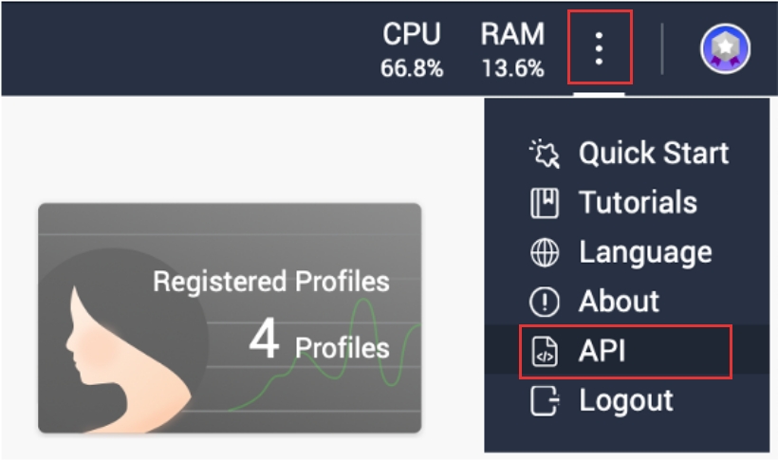The image size is (778, 460).
Task: Click the Logout exit icon
Action: (x=545, y=401)
